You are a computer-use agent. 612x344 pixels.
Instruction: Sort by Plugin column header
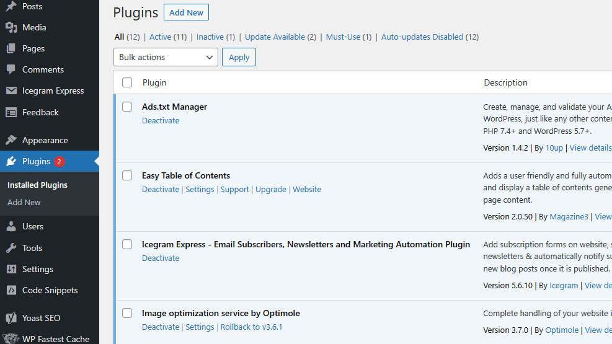pyautogui.click(x=154, y=82)
